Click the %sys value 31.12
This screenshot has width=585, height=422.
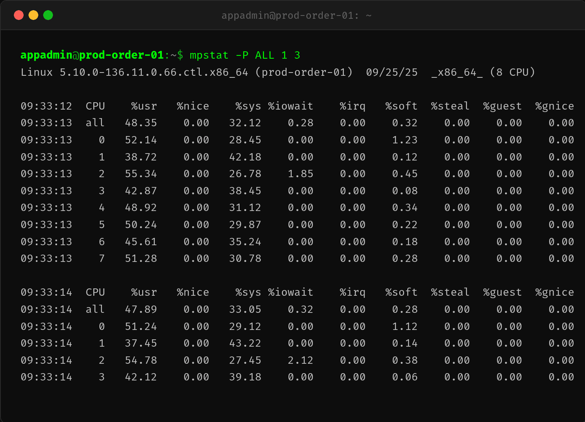point(245,207)
